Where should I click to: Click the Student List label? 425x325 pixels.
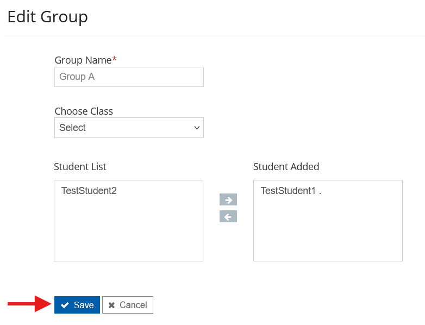click(x=80, y=167)
